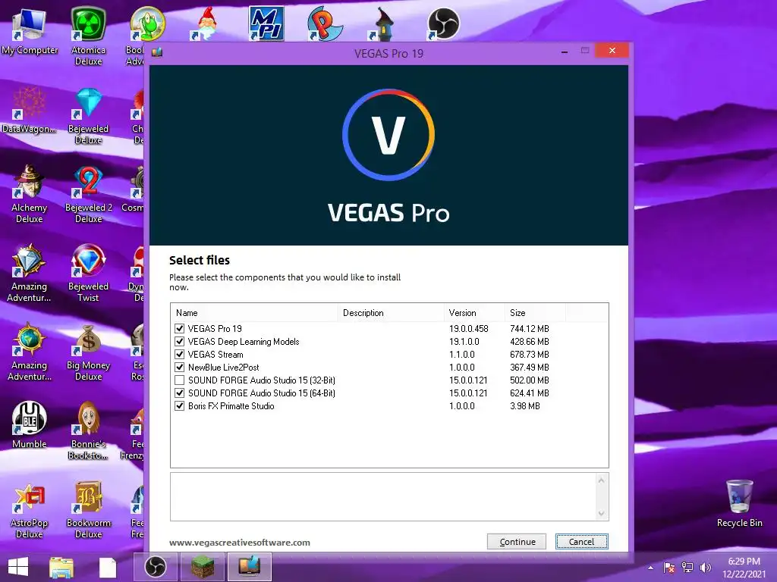Open Action Center flag tray icon
777x582 pixels.
pos(669,568)
